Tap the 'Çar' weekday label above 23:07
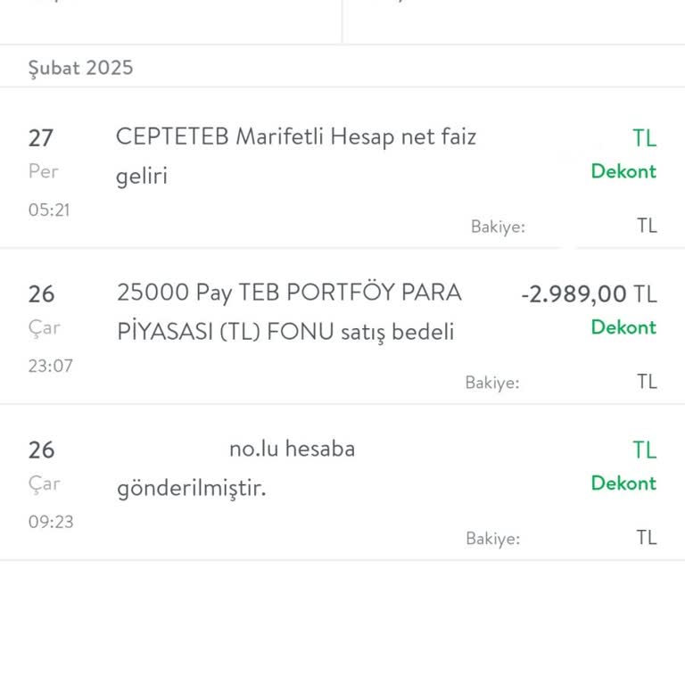This screenshot has height=685, width=685. tap(44, 327)
